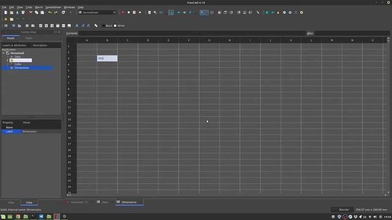Select the column O header

tap(372, 40)
